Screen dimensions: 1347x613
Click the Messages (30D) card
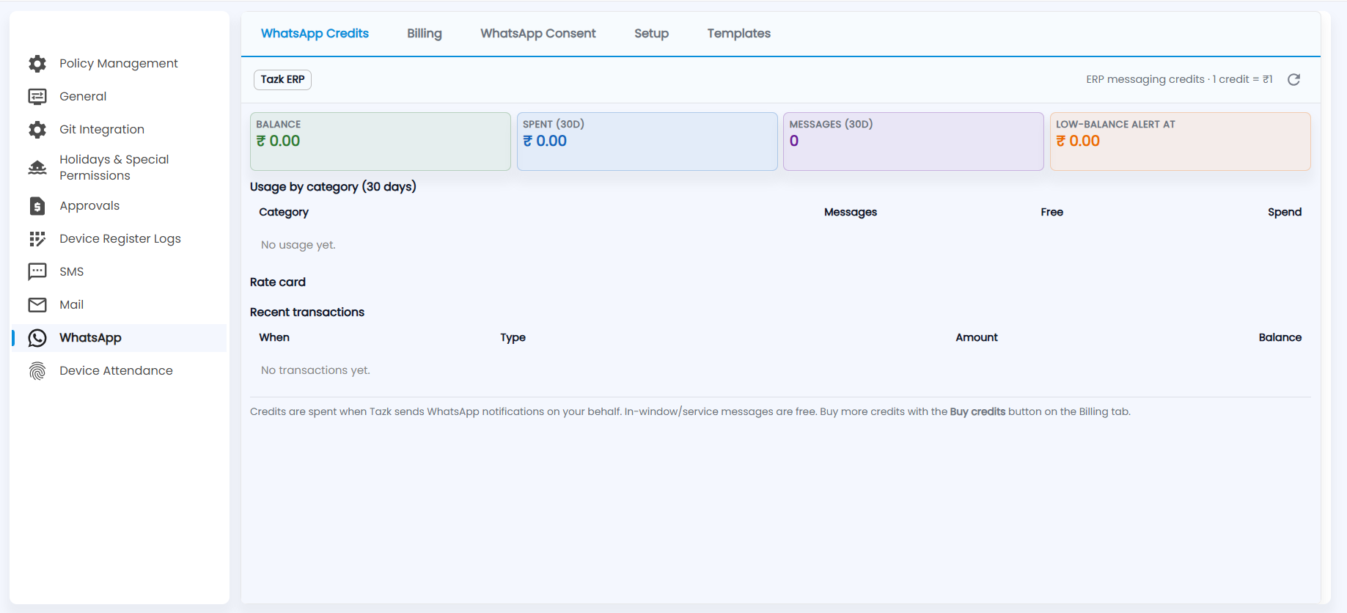pyautogui.click(x=914, y=142)
